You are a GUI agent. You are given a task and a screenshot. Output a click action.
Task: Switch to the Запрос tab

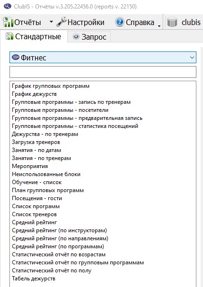click(89, 37)
